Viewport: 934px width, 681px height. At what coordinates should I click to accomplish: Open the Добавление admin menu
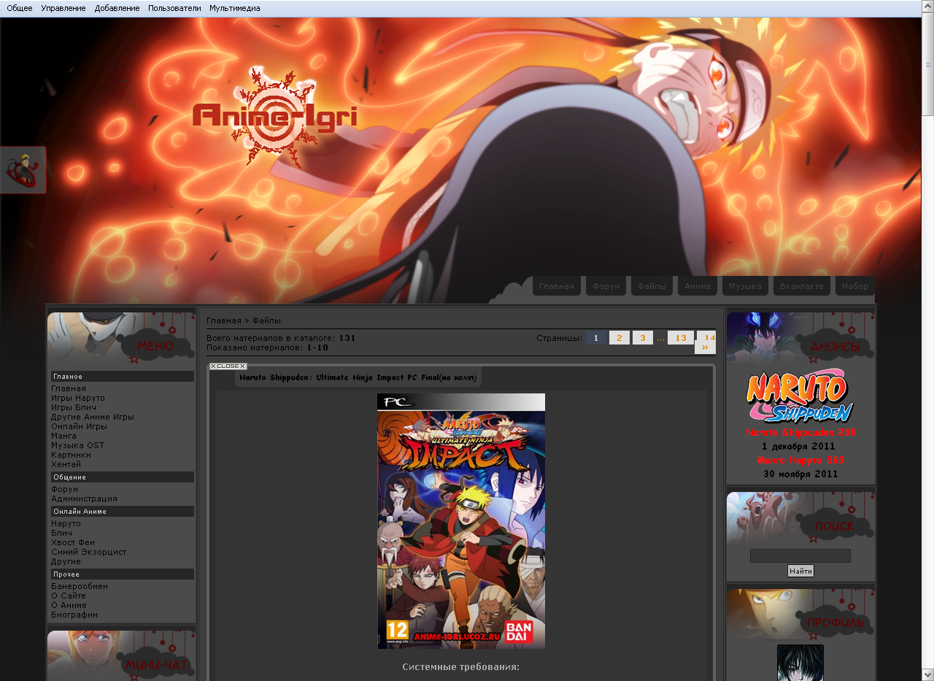117,8
